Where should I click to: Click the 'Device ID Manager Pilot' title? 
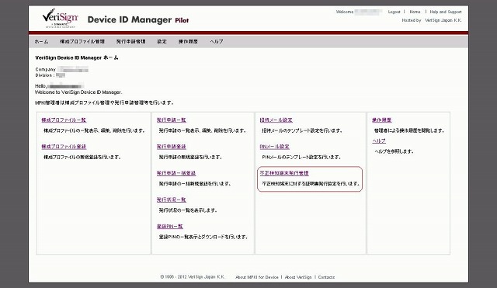pos(138,20)
